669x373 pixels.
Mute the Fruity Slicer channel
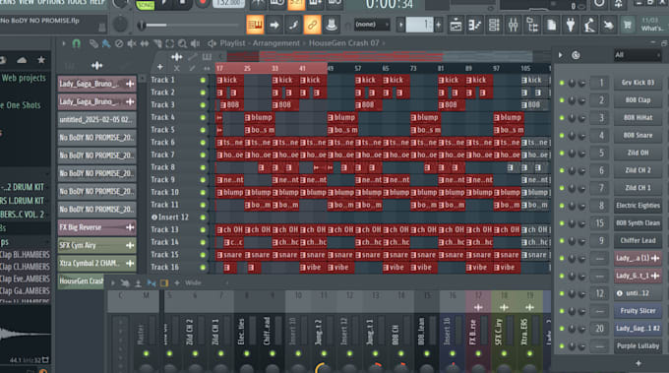click(x=562, y=311)
